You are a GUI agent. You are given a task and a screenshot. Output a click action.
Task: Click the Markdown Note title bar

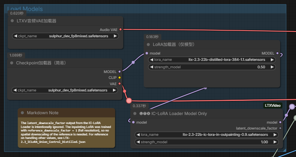click(67, 113)
